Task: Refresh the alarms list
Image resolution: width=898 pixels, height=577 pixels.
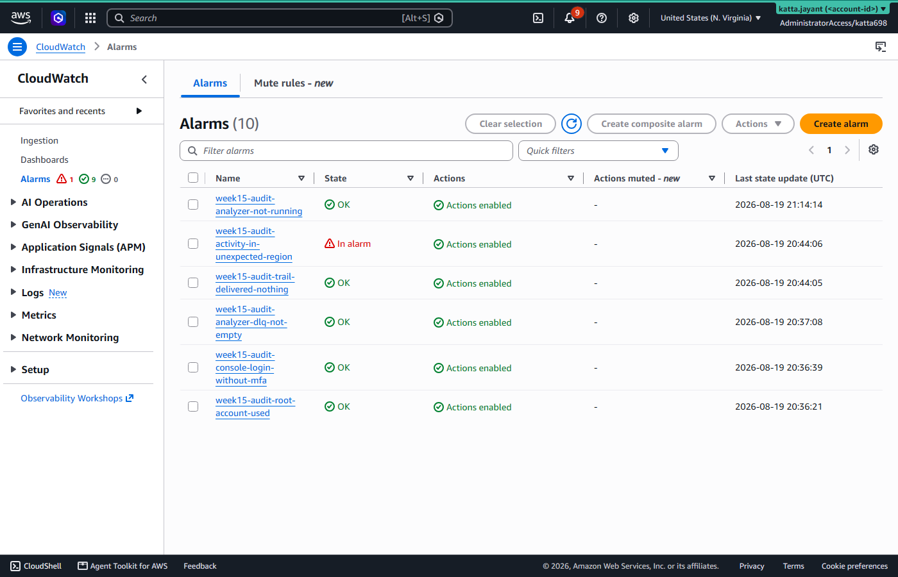Action: (572, 124)
